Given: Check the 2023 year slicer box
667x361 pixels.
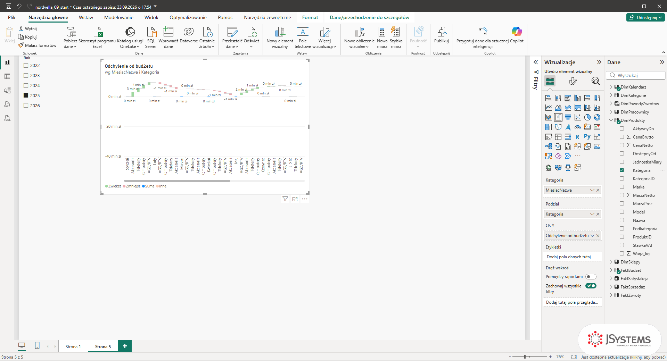Looking at the screenshot, I should coord(26,75).
